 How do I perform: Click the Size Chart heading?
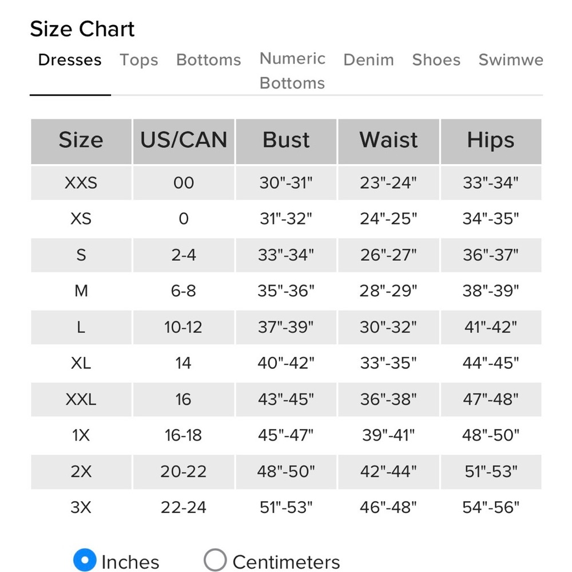(82, 29)
